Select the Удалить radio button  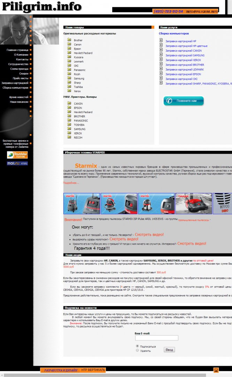coord(137,350)
